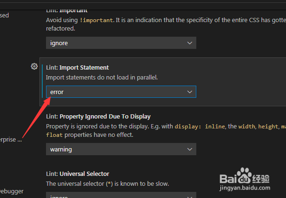Click the 'Lint: Universal Selector' setting title
Screen dimensions: 286x198
pyautogui.click(x=77, y=174)
